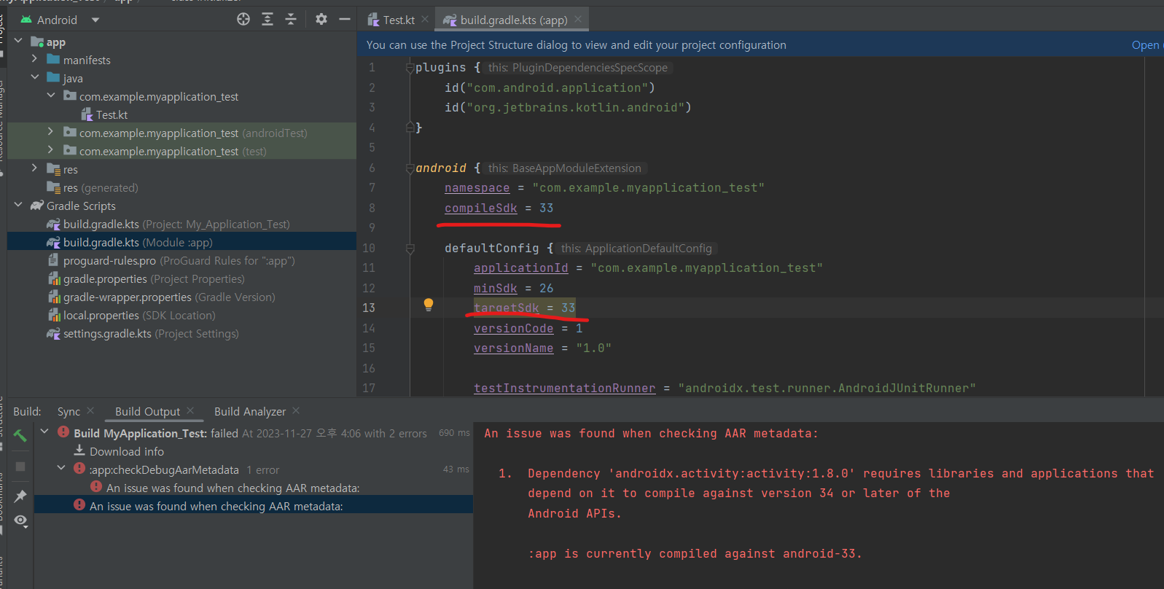Hide the project panel with minus icon

(345, 20)
